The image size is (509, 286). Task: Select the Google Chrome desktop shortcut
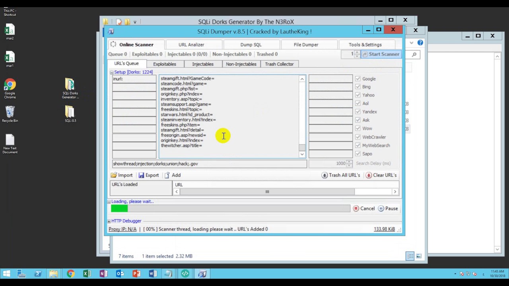tap(10, 89)
